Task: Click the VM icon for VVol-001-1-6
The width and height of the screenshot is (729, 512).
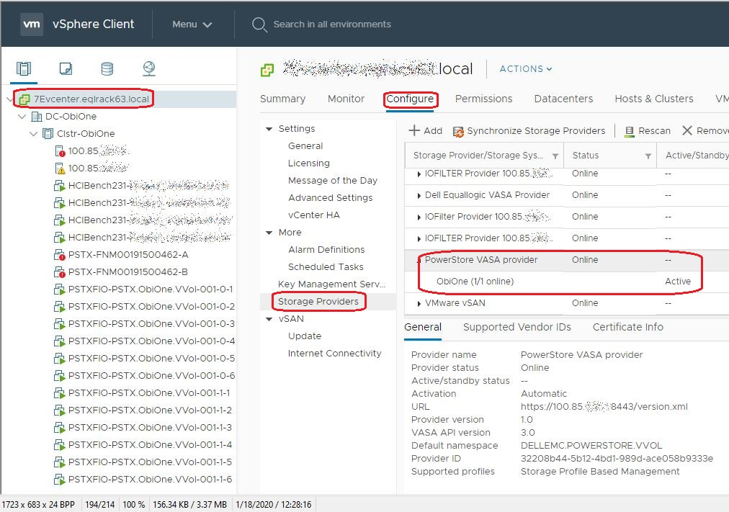Action: coord(60,480)
